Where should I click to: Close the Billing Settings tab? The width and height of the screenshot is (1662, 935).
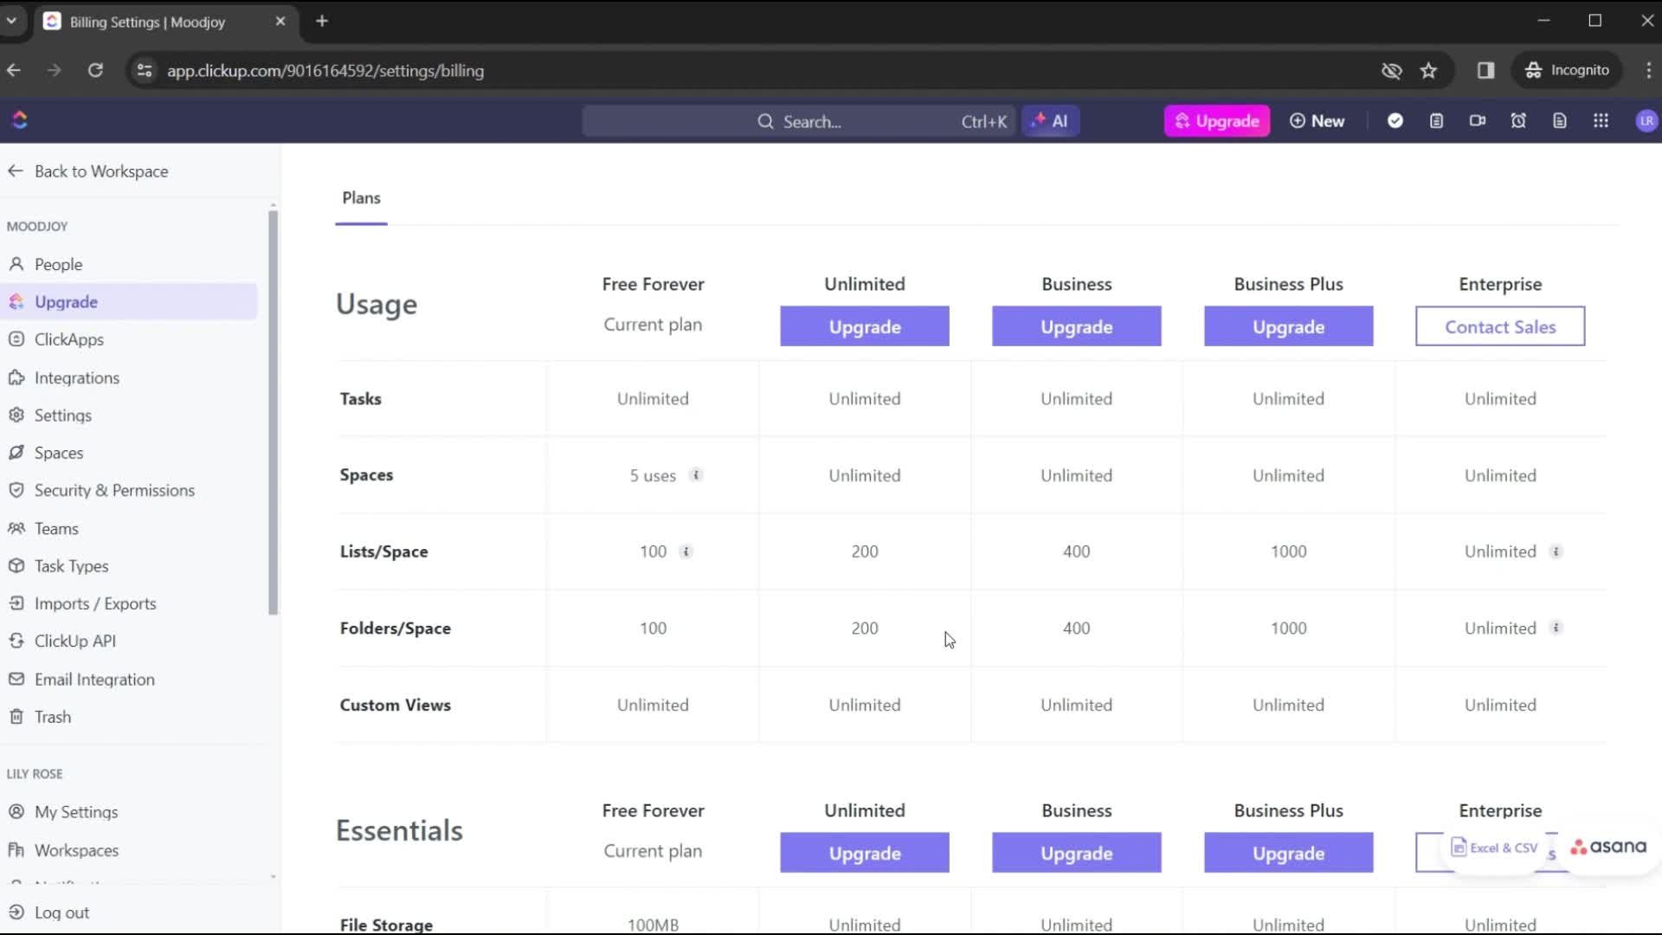point(280,22)
